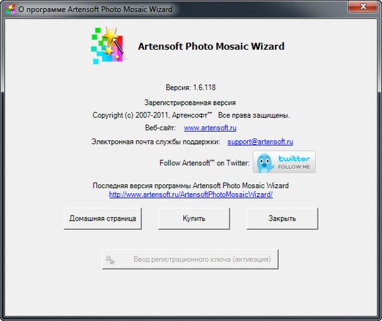The height and width of the screenshot is (321, 382).
Task: Click the Электронная почта службы поддержки label
Action: coord(156,142)
